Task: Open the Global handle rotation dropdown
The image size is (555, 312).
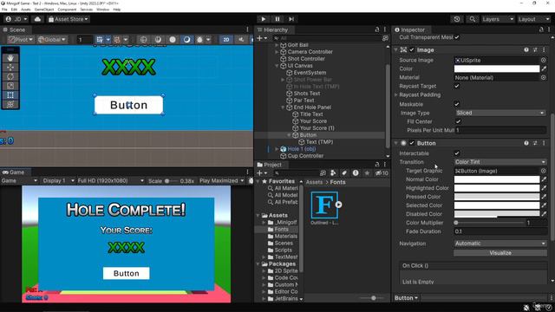Action: tap(52, 40)
